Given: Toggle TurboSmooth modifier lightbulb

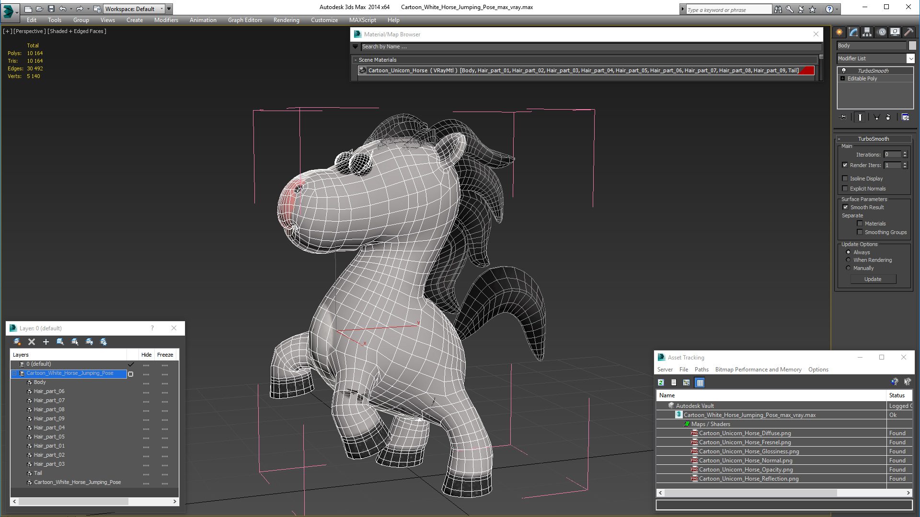Looking at the screenshot, I should (844, 70).
